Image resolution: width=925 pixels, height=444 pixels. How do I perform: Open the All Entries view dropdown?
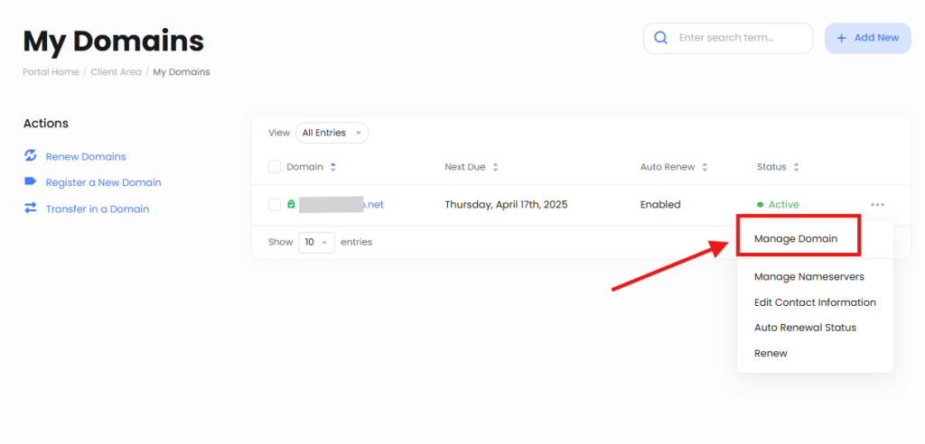pos(332,133)
